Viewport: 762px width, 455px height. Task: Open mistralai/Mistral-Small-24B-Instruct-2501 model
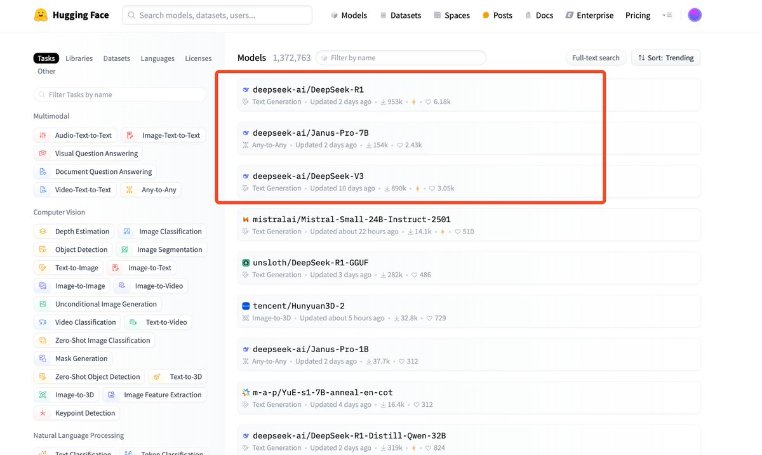pyautogui.click(x=352, y=220)
